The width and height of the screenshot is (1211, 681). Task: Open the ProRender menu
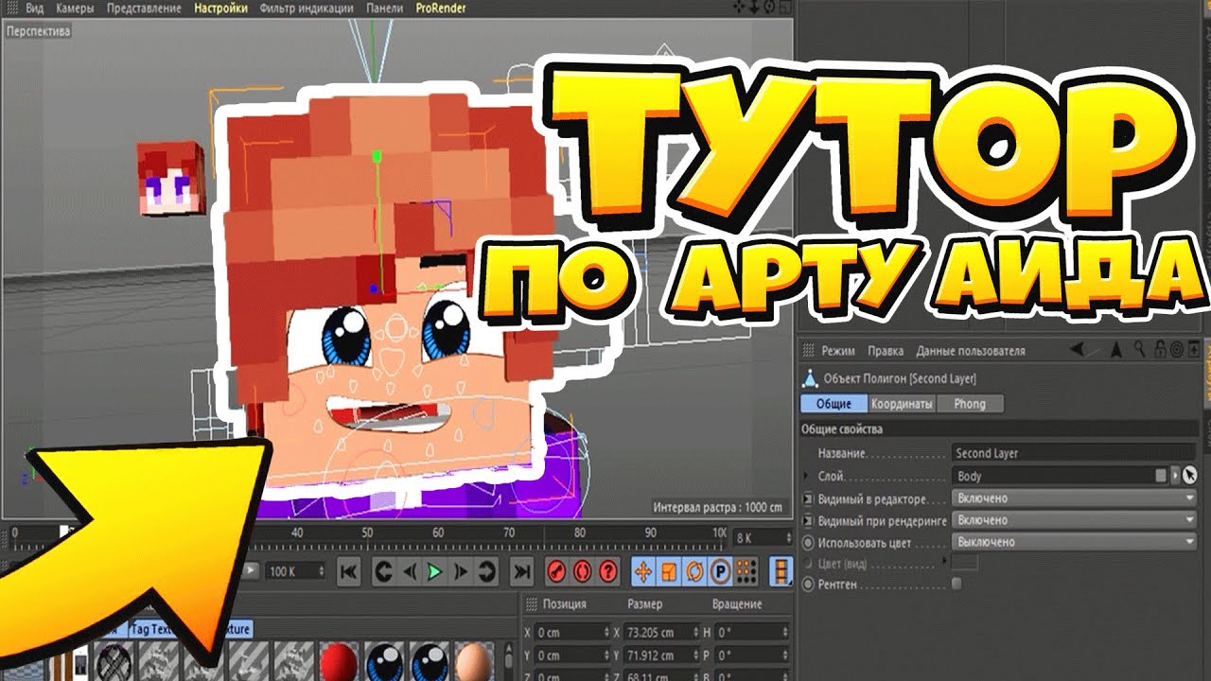point(440,8)
